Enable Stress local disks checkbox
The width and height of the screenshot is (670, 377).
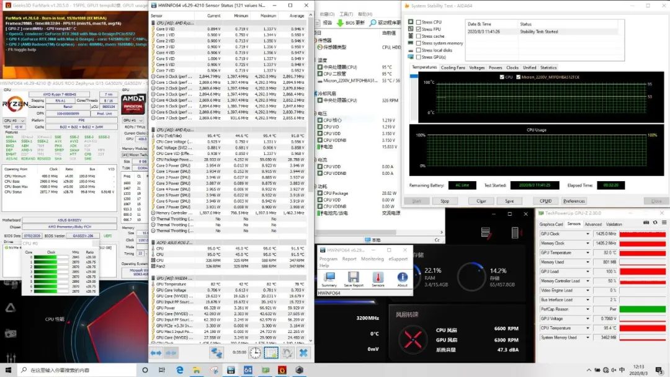click(x=419, y=50)
